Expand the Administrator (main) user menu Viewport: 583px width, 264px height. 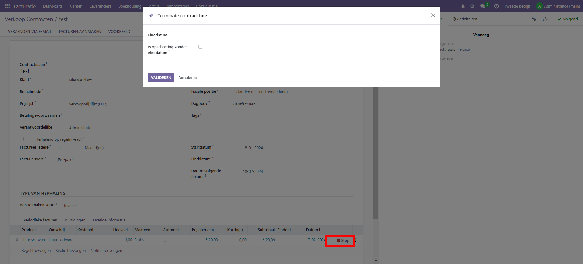pos(558,6)
